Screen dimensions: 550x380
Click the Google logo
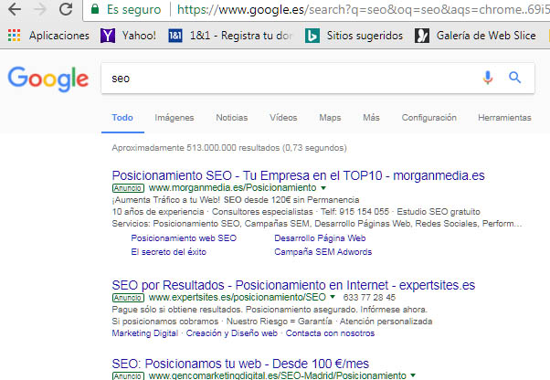coord(45,79)
